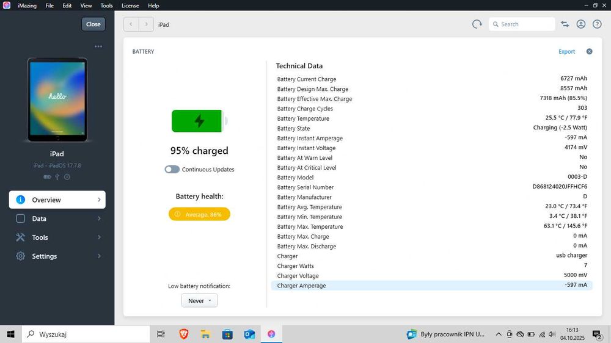Open Windows Start menu
611x343 pixels.
[10, 334]
